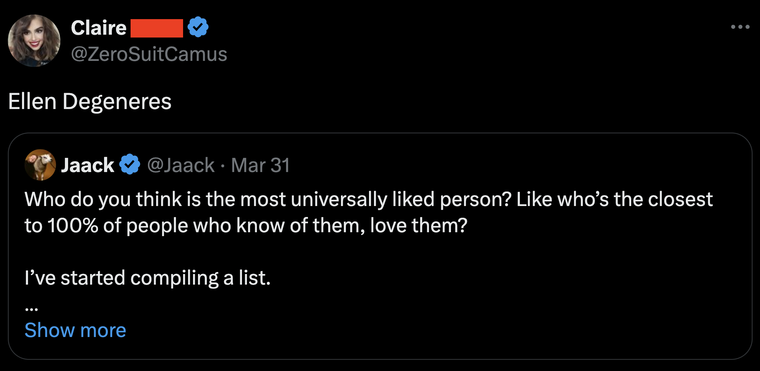
Task: Open Claire's profile picture
Action: click(34, 41)
